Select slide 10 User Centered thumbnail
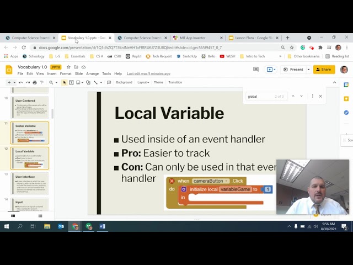Screen dimensions: 353x265 [29, 108]
